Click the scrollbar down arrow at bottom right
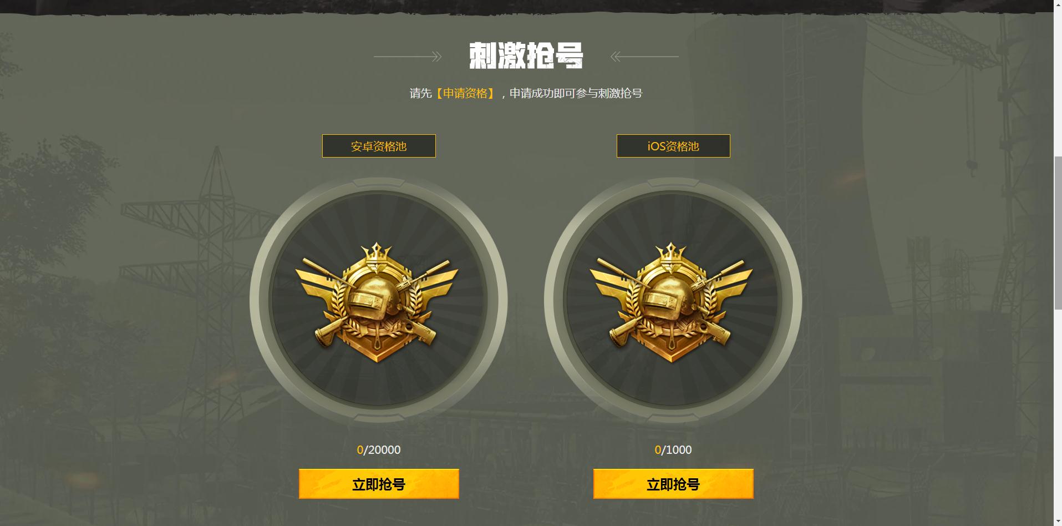The height and width of the screenshot is (526, 1062). [x=1058, y=521]
